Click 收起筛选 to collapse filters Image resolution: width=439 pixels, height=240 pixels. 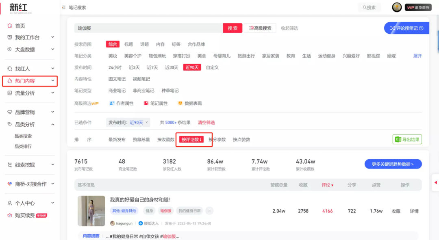tap(289, 28)
